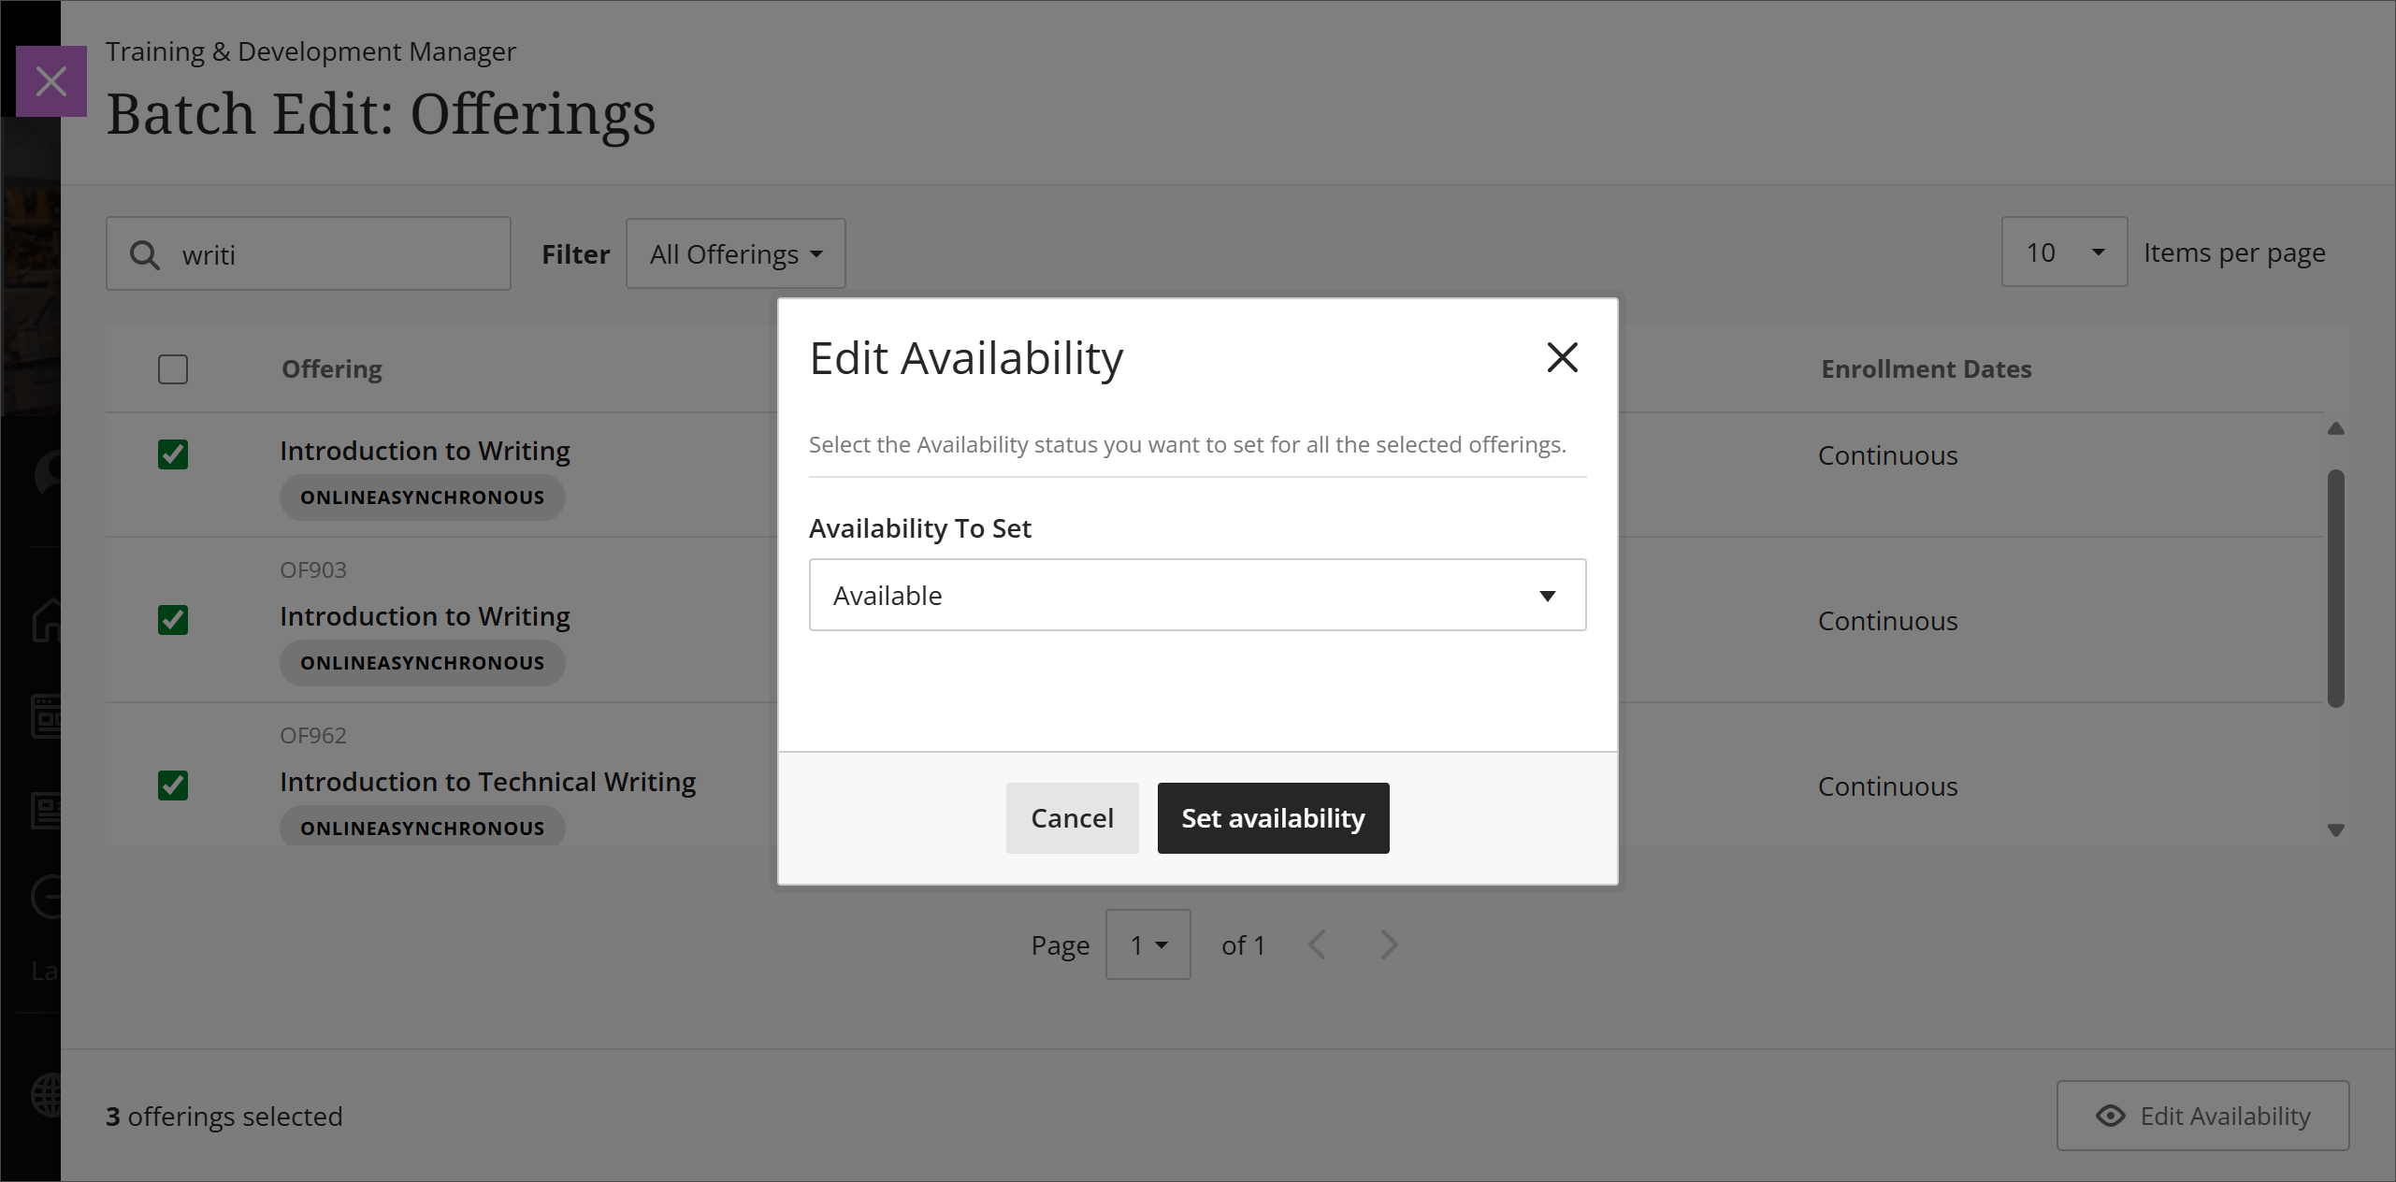The height and width of the screenshot is (1182, 2396).
Task: Click inside the search field containing writi
Action: pyautogui.click(x=309, y=253)
